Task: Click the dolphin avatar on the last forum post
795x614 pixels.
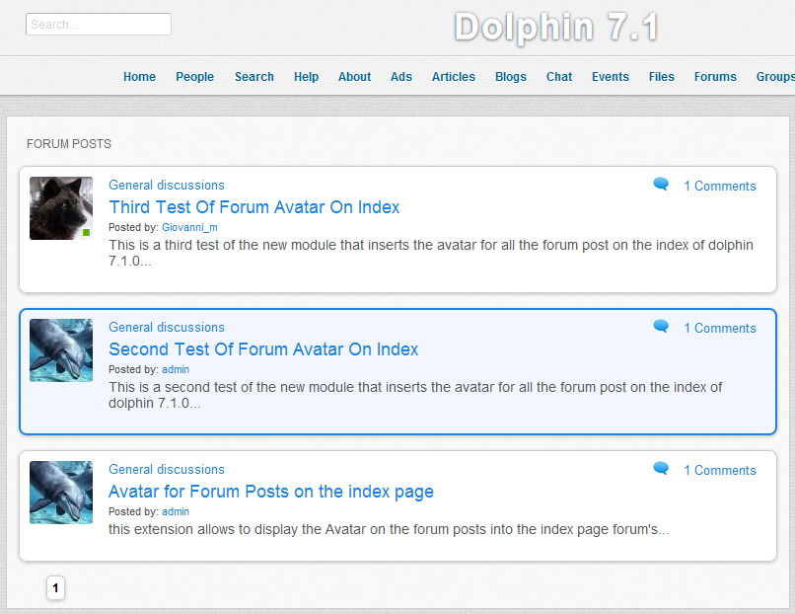Action: [x=61, y=493]
